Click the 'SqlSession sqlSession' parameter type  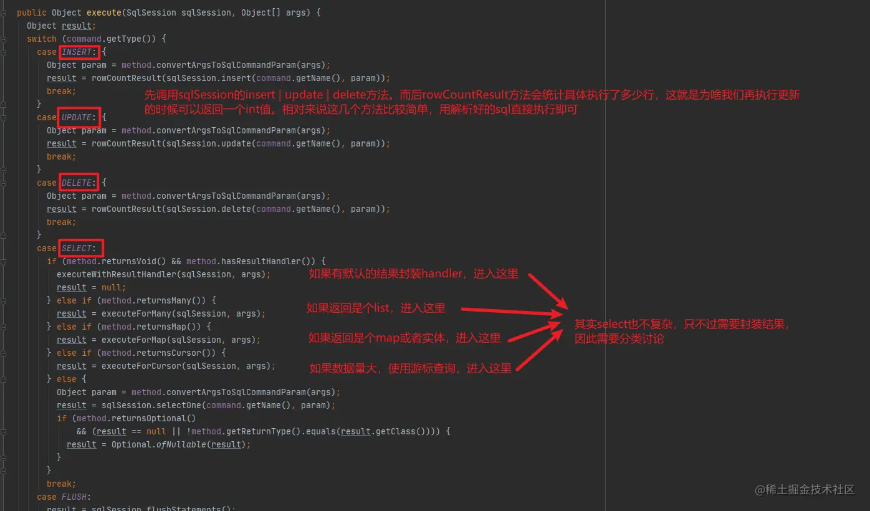pyautogui.click(x=151, y=12)
